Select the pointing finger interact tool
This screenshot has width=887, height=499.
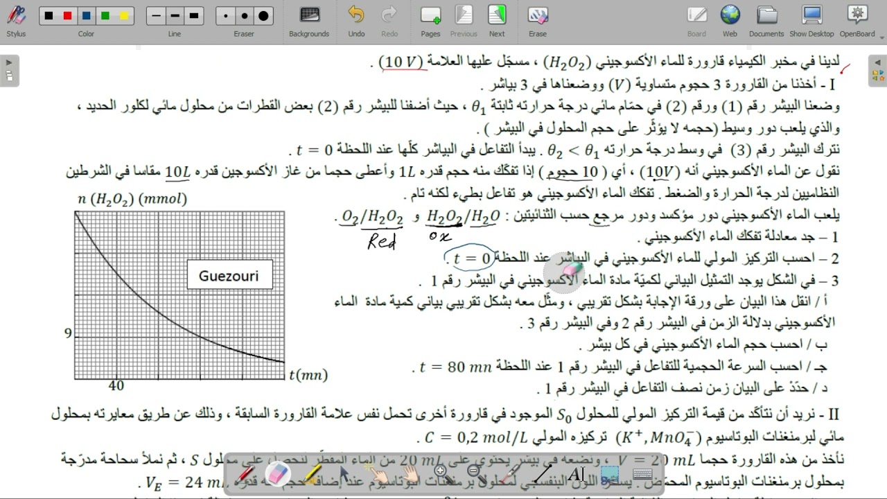[x=378, y=475]
